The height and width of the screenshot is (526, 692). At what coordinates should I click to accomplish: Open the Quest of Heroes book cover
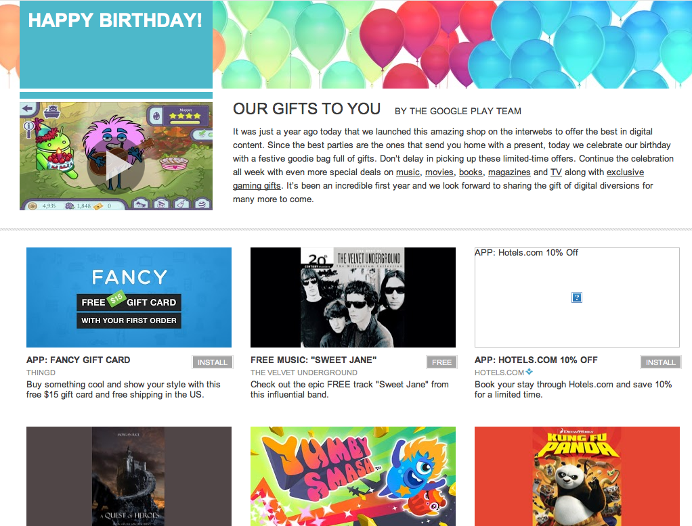129,476
